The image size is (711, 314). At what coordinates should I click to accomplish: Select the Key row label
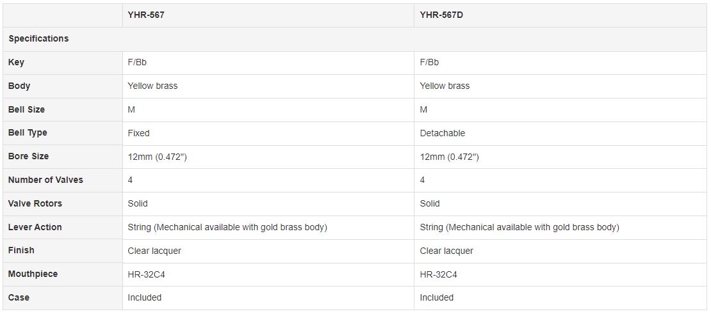[x=16, y=62]
